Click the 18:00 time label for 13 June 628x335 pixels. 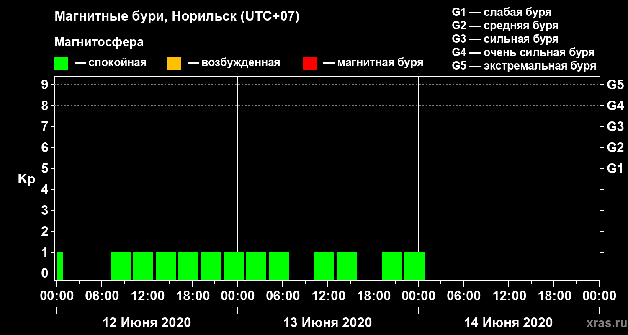[373, 296]
